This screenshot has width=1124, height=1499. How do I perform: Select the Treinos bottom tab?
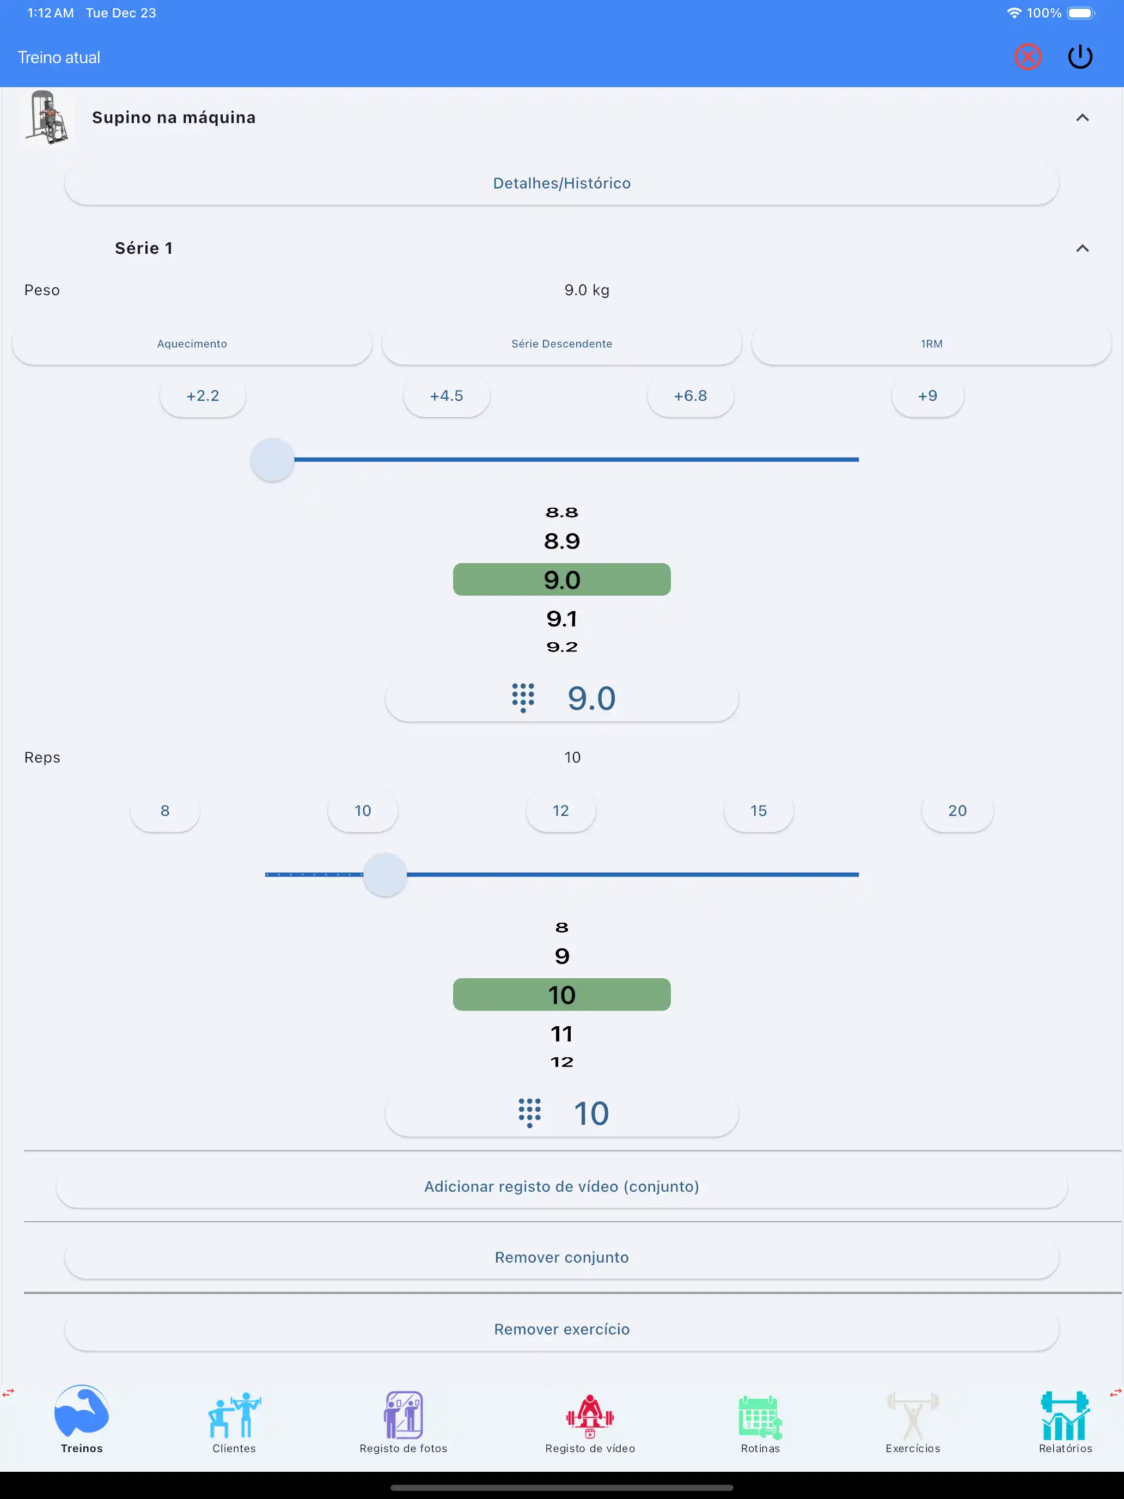(81, 1416)
